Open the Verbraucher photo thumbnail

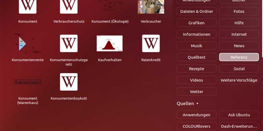pos(151,6)
